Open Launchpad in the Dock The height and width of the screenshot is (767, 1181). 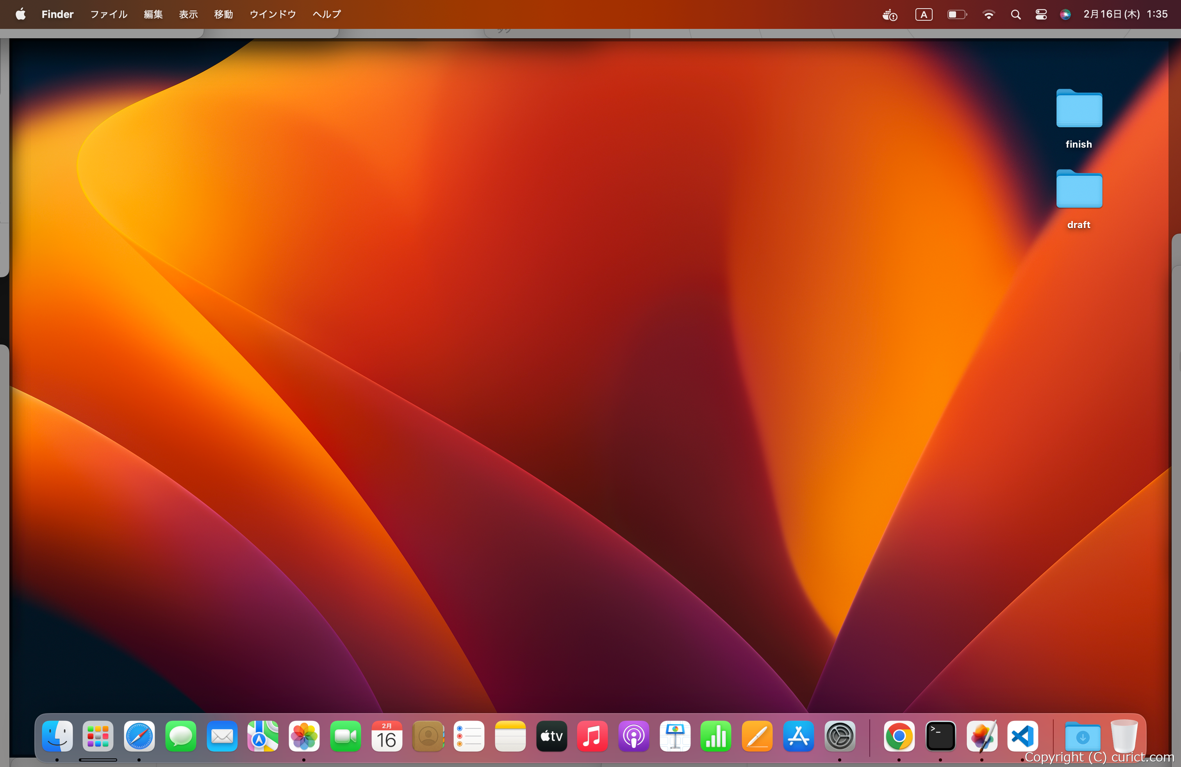pyautogui.click(x=98, y=736)
